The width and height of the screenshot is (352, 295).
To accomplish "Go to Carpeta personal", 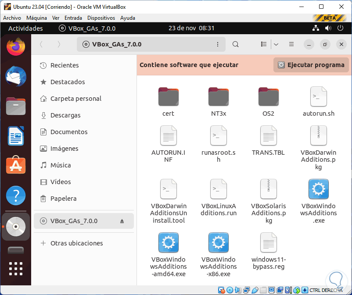I will (83, 99).
